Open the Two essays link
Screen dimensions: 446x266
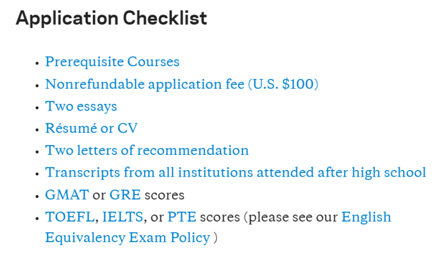[x=81, y=106]
